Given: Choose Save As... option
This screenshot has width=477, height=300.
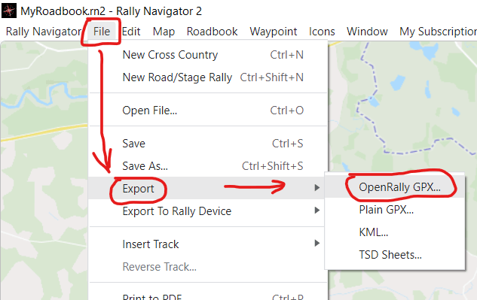Looking at the screenshot, I should 208,166.
